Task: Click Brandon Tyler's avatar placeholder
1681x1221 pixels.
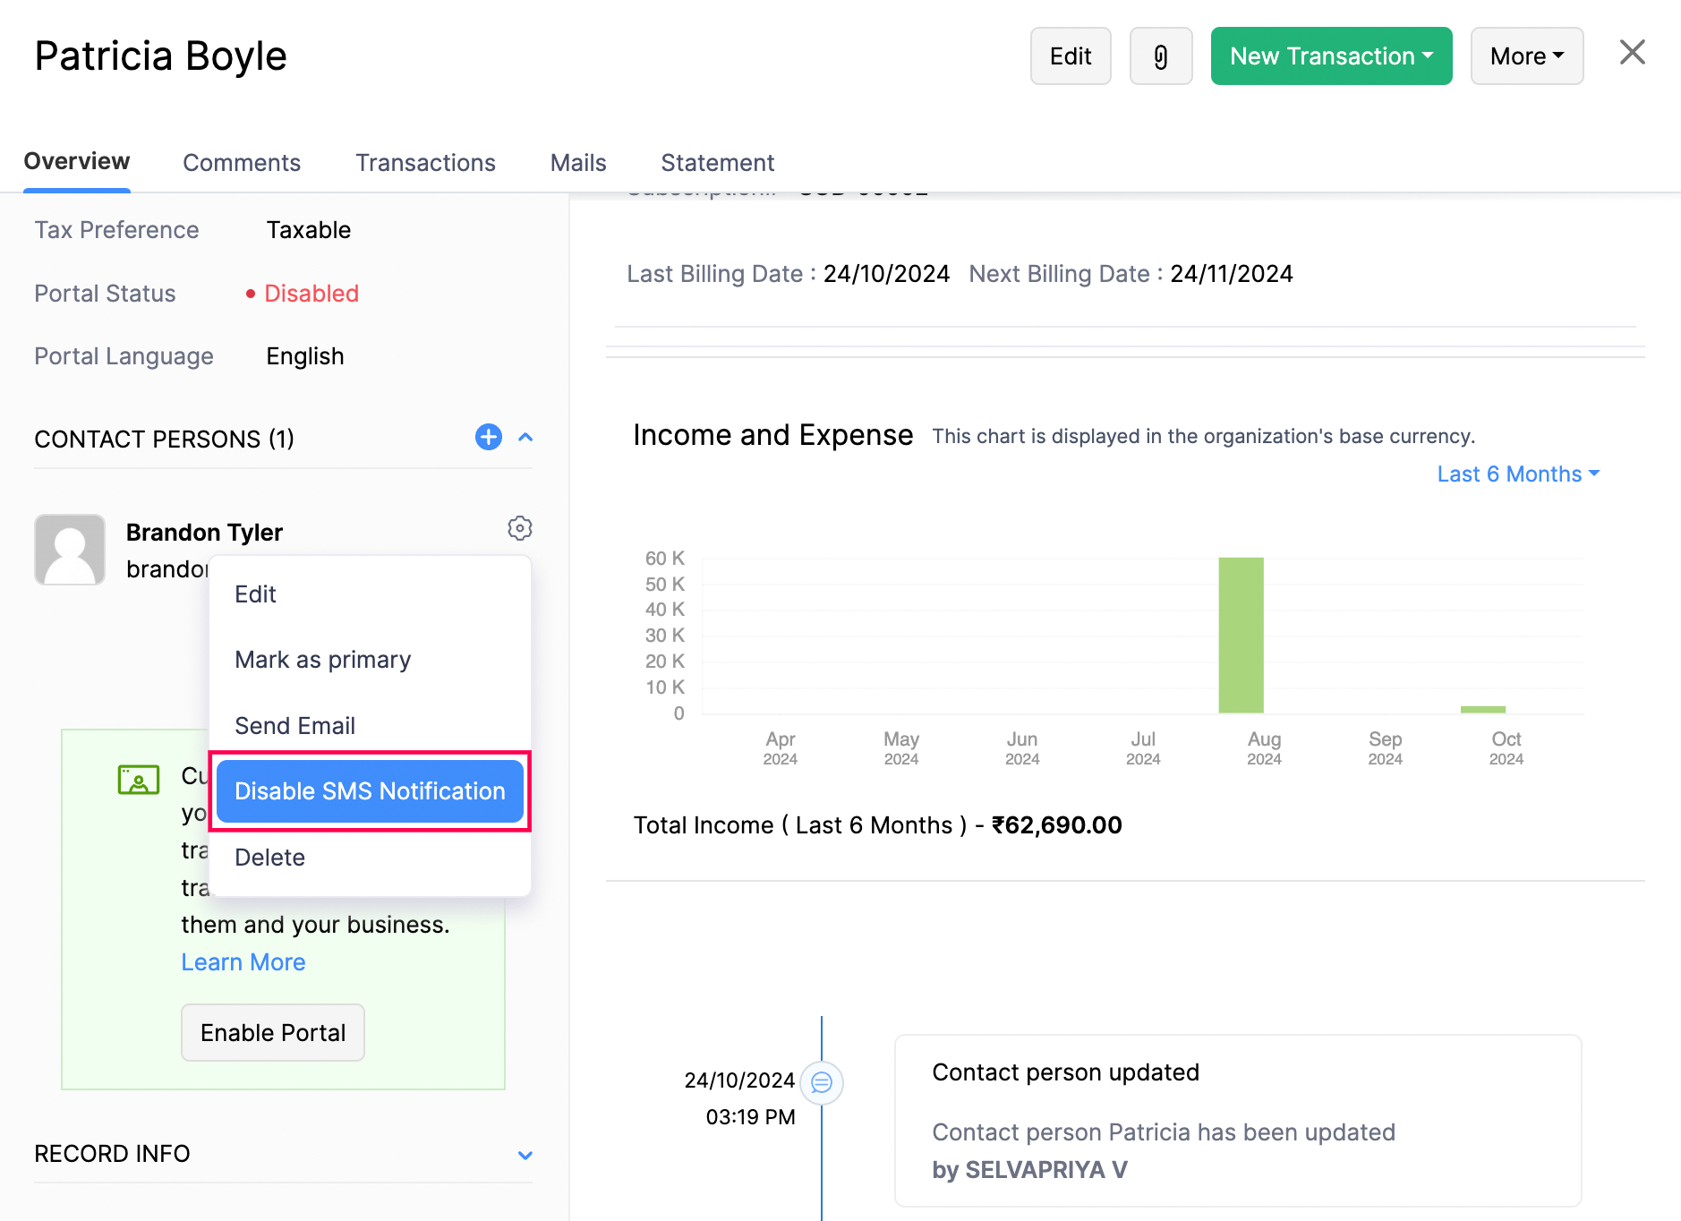Action: (x=70, y=550)
